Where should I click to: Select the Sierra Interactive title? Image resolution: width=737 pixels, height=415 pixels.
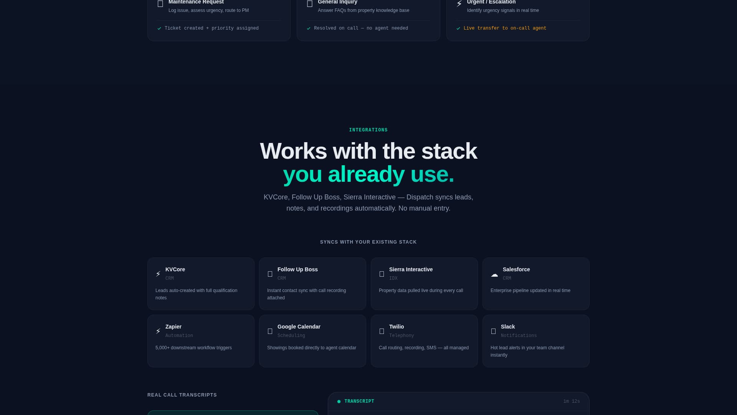[411, 269]
